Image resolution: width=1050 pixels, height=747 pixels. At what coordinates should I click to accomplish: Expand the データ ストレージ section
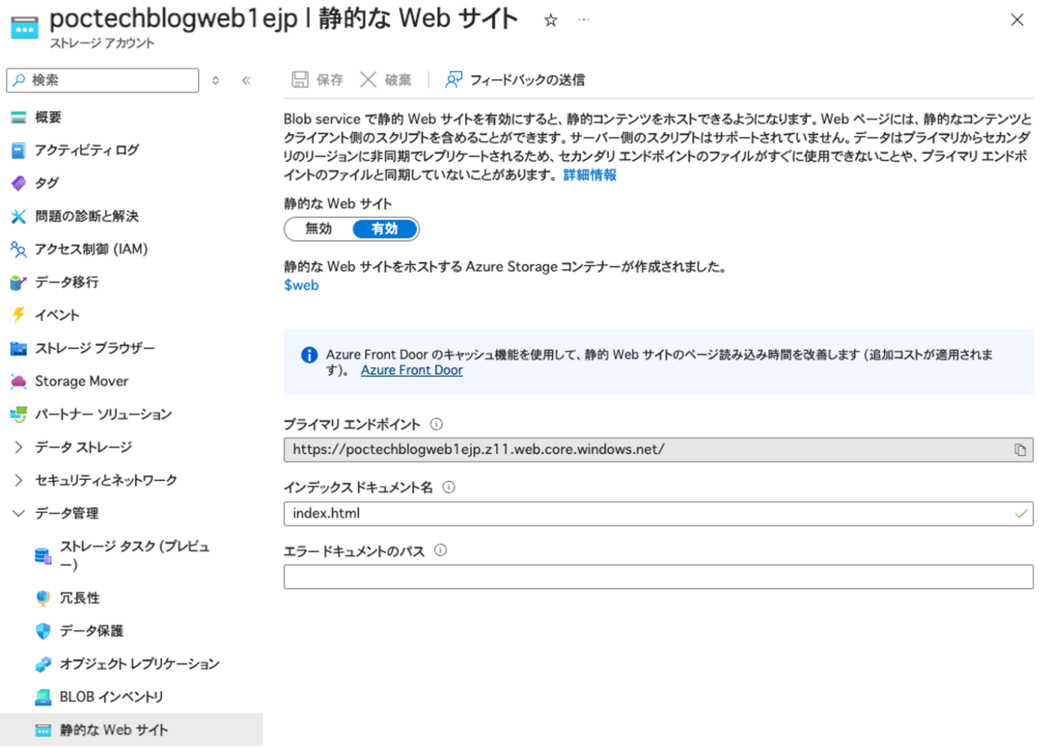tap(19, 447)
